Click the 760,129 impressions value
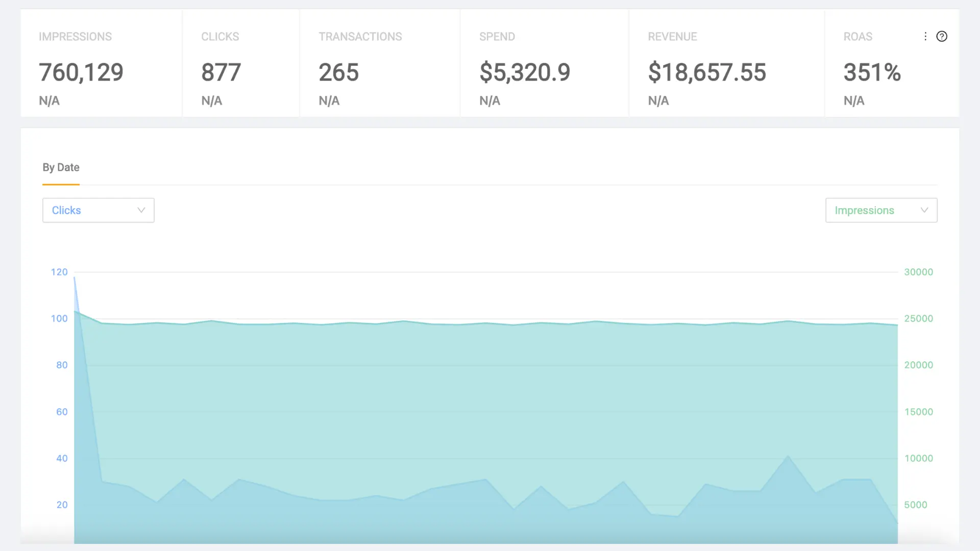 81,72
